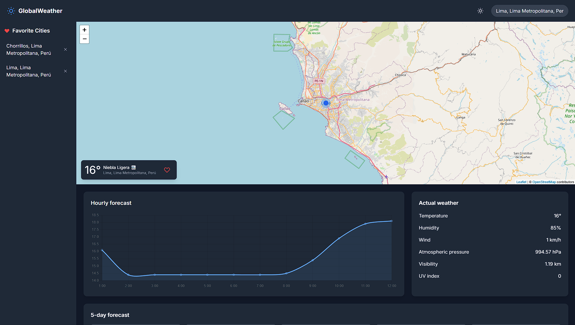Image resolution: width=575 pixels, height=325 pixels.
Task: Click the Lima Metropolitana map label
Action: [x=353, y=100]
